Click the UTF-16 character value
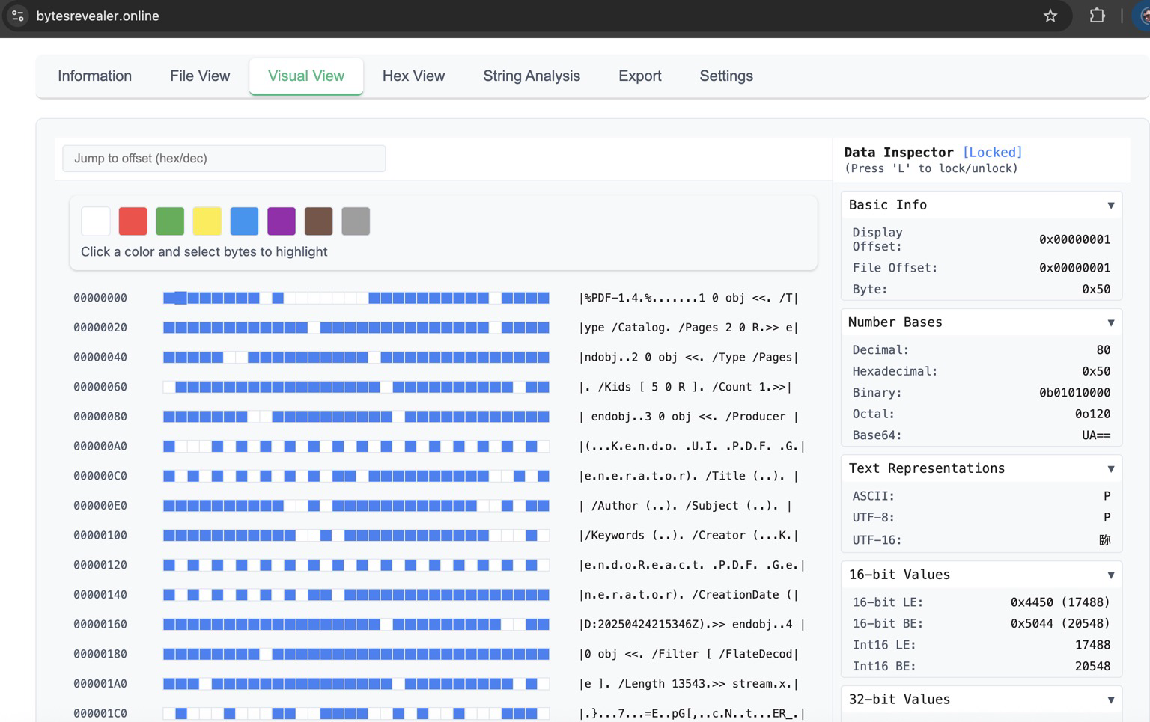 [x=1104, y=540]
